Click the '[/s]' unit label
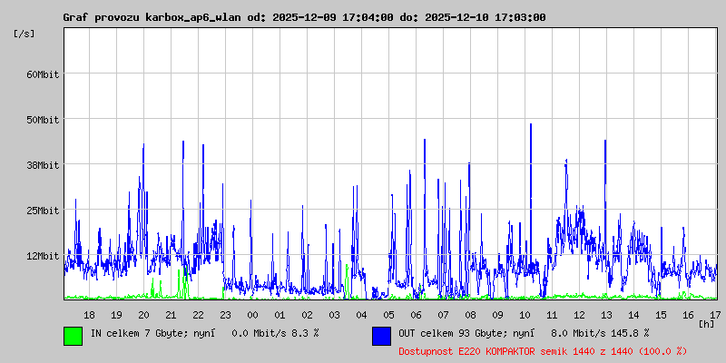The width and height of the screenshot is (726, 363). click(25, 34)
